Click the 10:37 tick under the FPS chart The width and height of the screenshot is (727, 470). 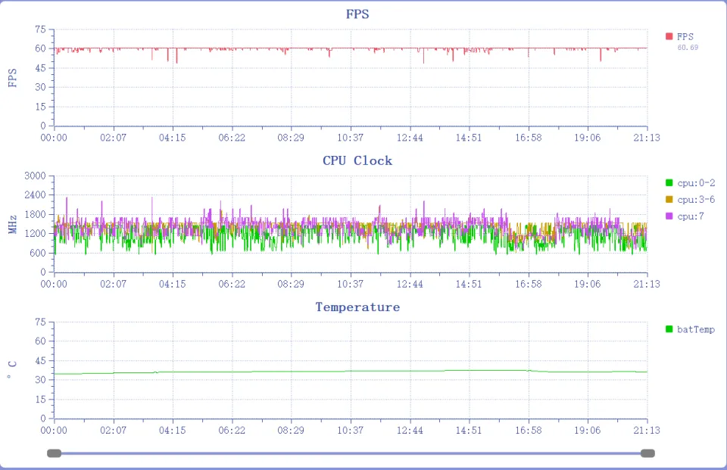click(350, 138)
